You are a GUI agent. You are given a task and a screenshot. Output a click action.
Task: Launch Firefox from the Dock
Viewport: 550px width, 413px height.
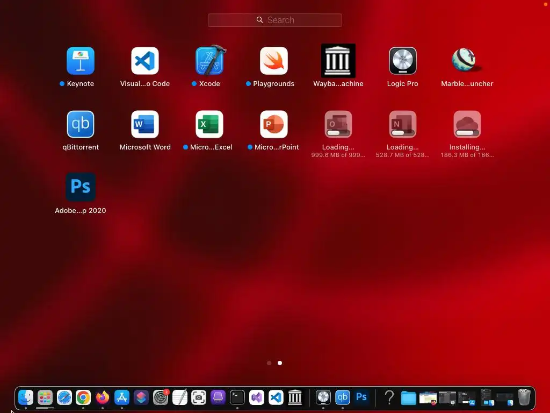tap(103, 397)
